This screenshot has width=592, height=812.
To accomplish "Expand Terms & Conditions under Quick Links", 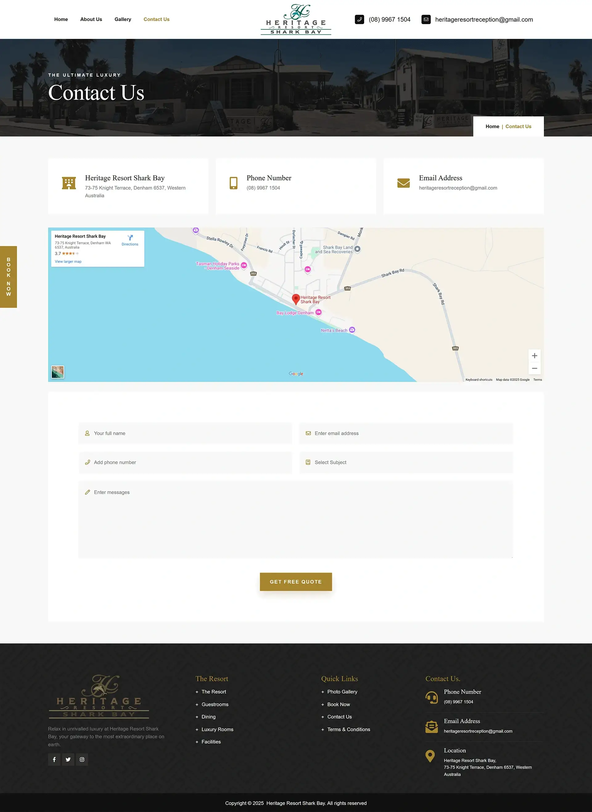I will [349, 729].
